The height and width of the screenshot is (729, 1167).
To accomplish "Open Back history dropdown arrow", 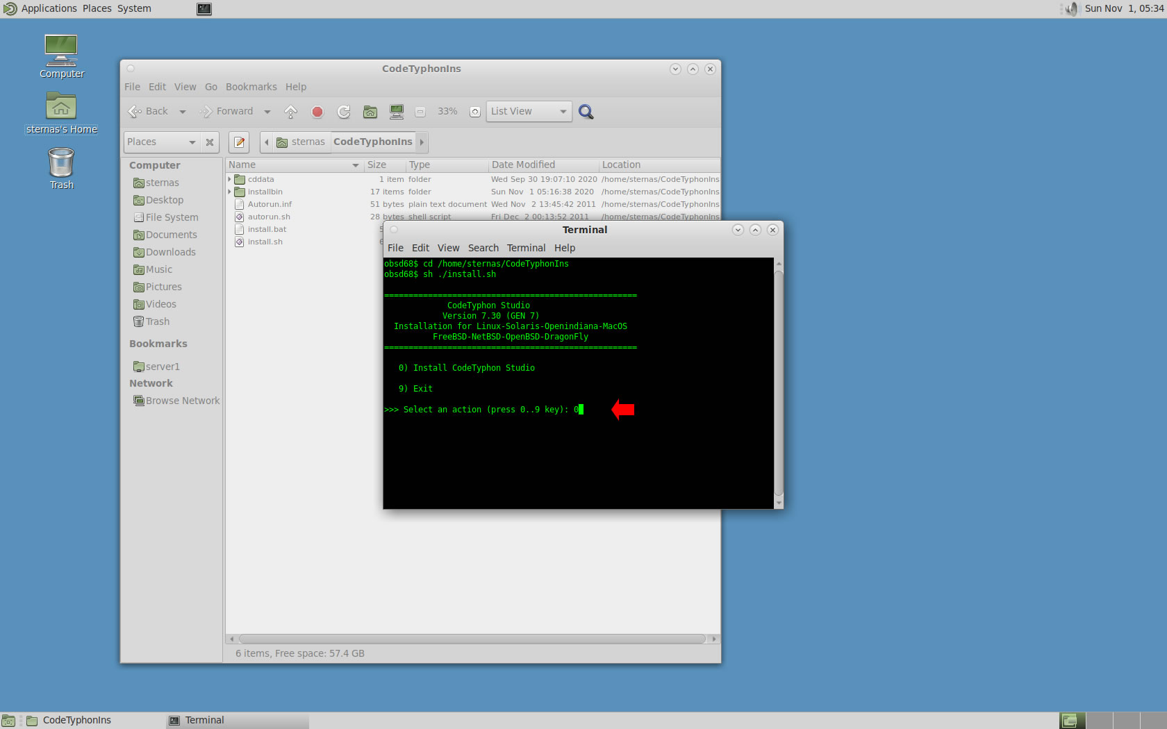I will click(183, 112).
